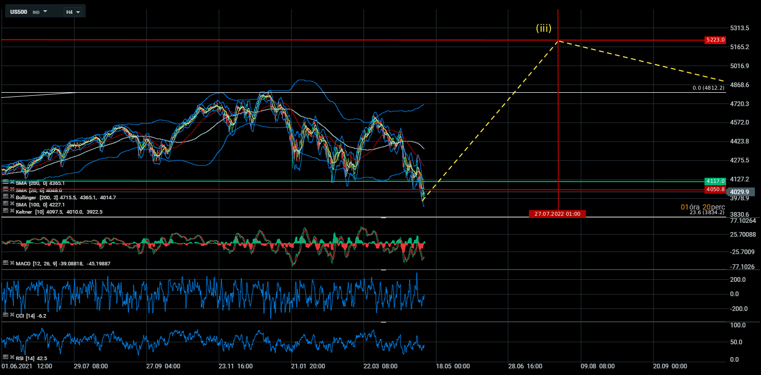Open settings icon for SMA 200 indicator

pyautogui.click(x=6, y=182)
